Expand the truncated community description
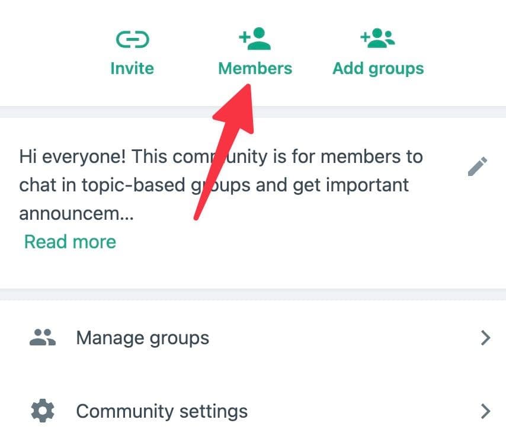 point(69,242)
